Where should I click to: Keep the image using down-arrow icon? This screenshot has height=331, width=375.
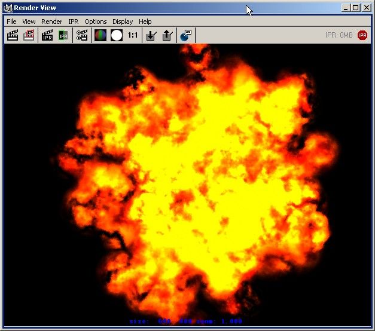click(151, 35)
